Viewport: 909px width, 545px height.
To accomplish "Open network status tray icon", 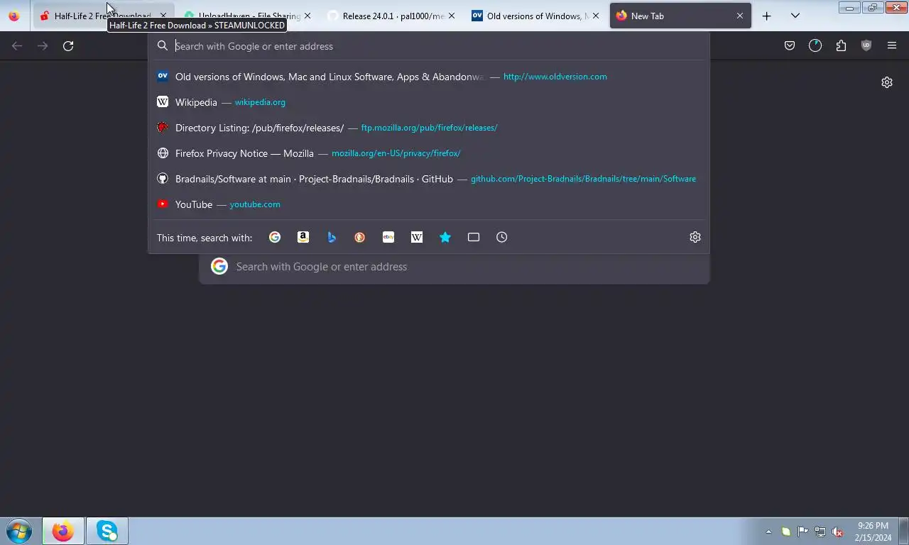I will pos(820,532).
